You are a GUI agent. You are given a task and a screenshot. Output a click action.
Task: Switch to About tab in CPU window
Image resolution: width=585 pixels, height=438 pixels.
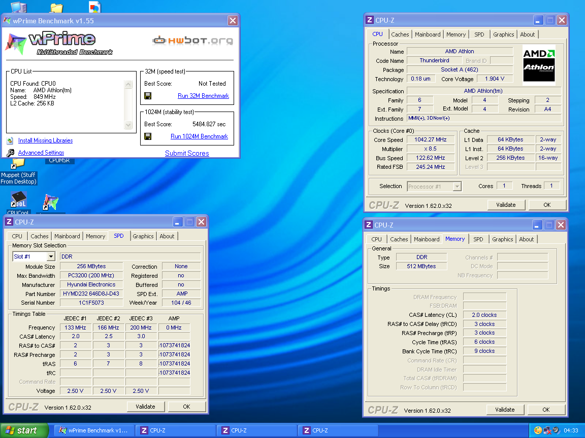click(527, 34)
